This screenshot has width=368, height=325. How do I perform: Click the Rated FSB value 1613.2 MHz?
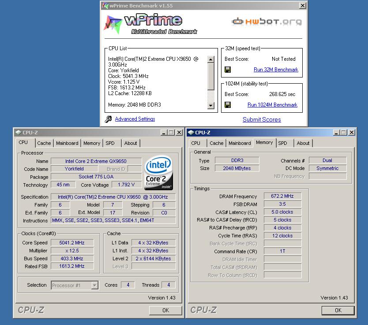72,266
